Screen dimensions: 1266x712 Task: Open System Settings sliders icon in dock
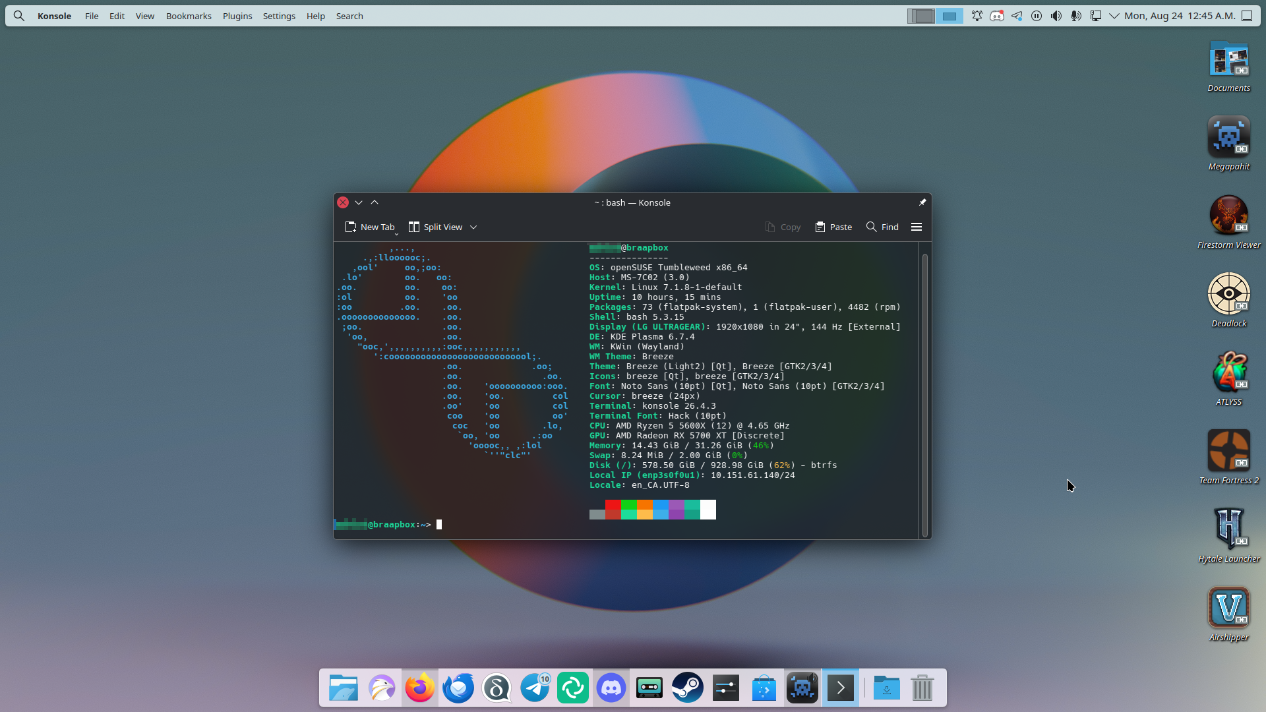point(726,688)
